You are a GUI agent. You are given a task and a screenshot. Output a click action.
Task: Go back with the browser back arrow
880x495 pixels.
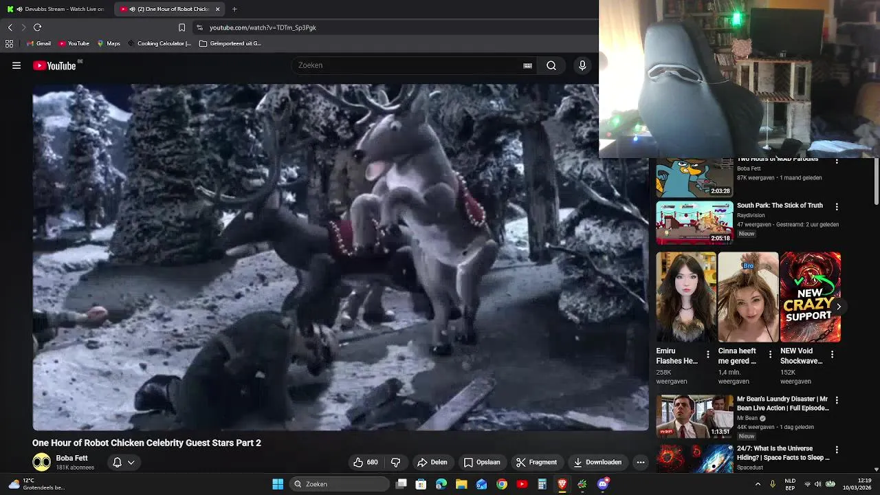pos(10,27)
